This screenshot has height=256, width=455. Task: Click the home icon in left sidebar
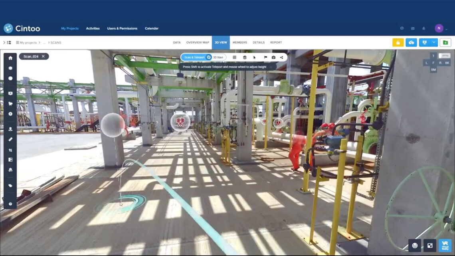click(10, 58)
